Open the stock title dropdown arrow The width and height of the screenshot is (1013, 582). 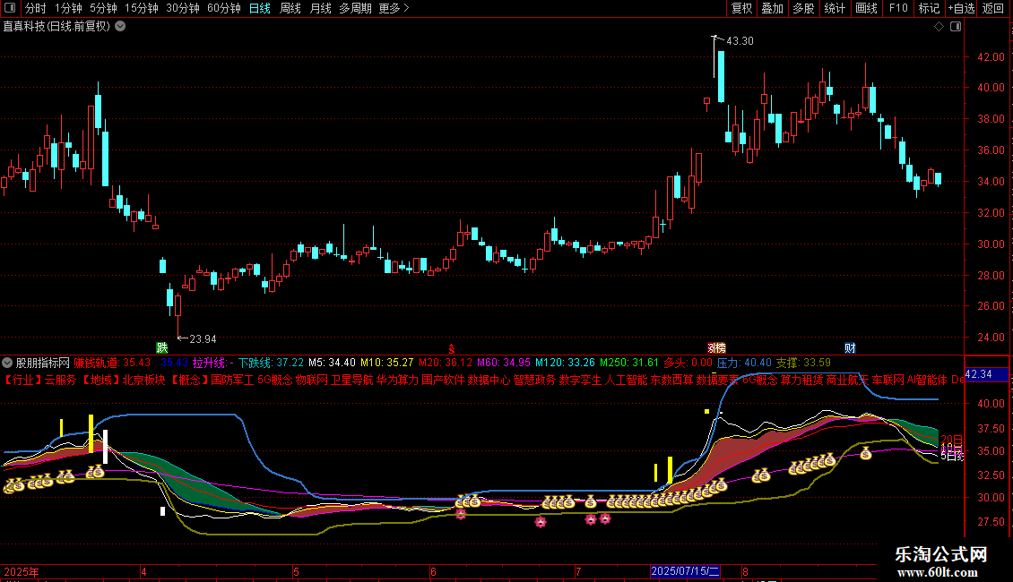point(120,27)
